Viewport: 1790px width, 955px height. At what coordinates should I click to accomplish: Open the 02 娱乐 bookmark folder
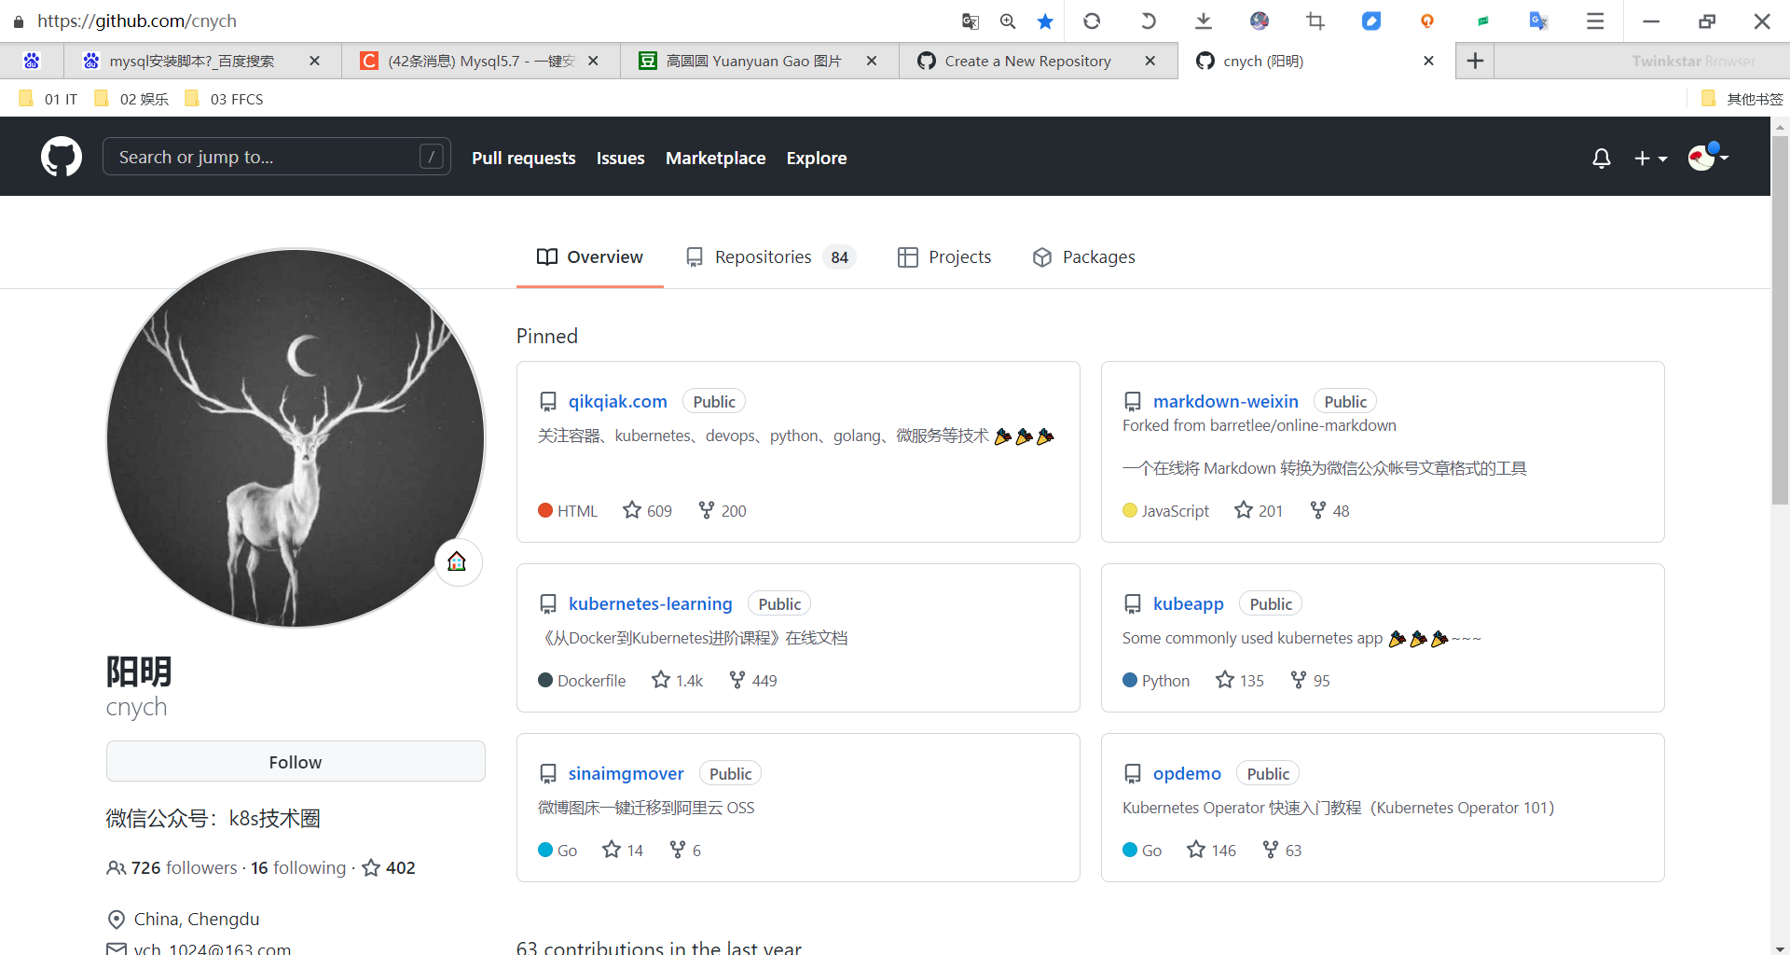click(131, 99)
